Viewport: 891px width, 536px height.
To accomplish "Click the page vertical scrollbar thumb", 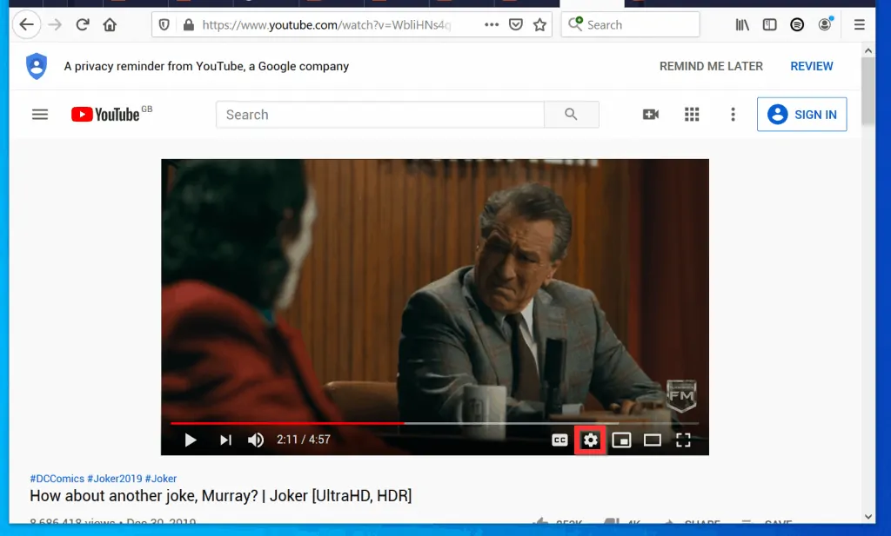I will coord(868,90).
